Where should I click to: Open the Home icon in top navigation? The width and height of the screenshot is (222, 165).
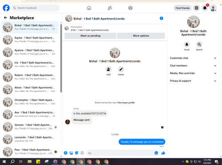(x=89, y=8)
